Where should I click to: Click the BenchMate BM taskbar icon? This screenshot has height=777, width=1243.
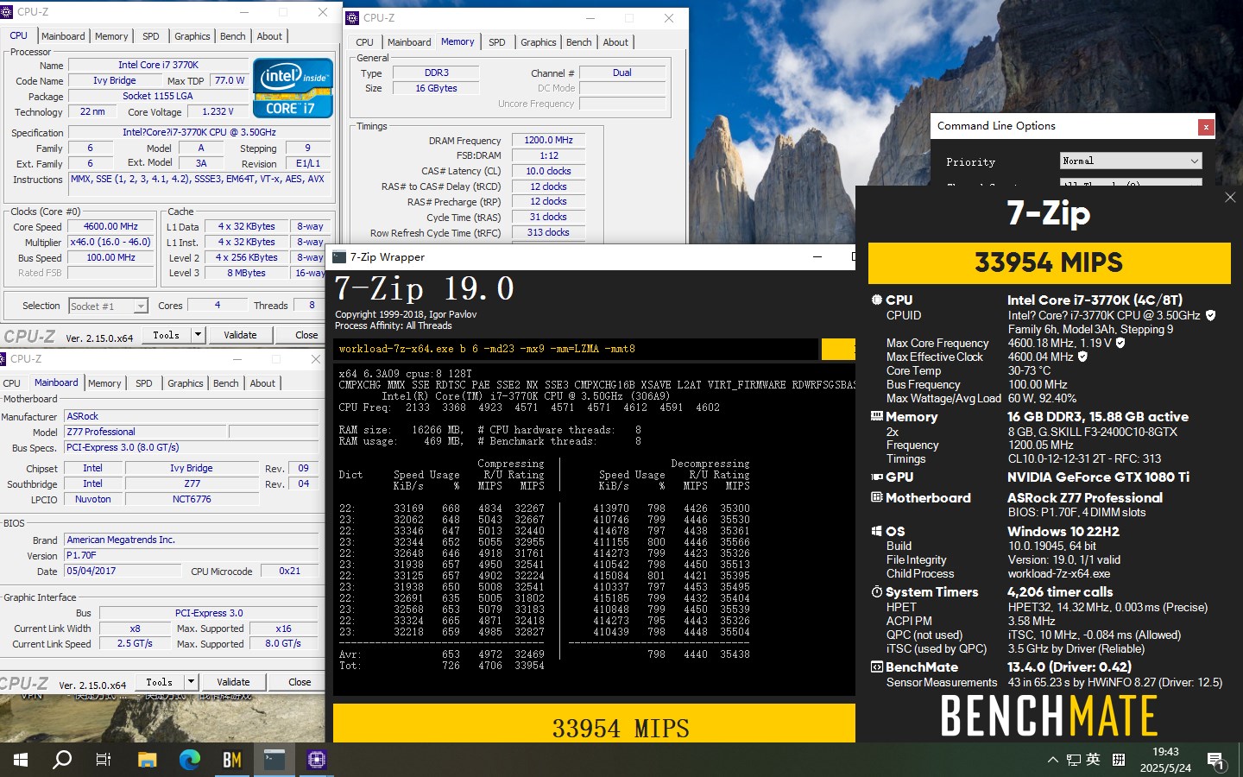point(232,760)
